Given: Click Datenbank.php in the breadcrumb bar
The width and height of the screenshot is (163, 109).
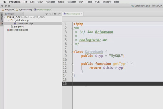Looking at the screenshot, I should pyautogui.click(x=44, y=10).
